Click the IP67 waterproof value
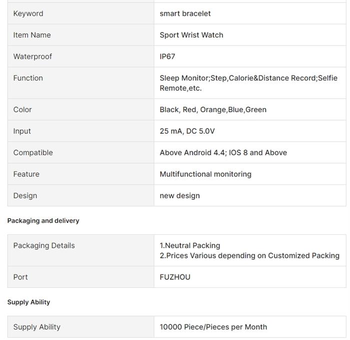The image size is (350, 340). (167, 57)
